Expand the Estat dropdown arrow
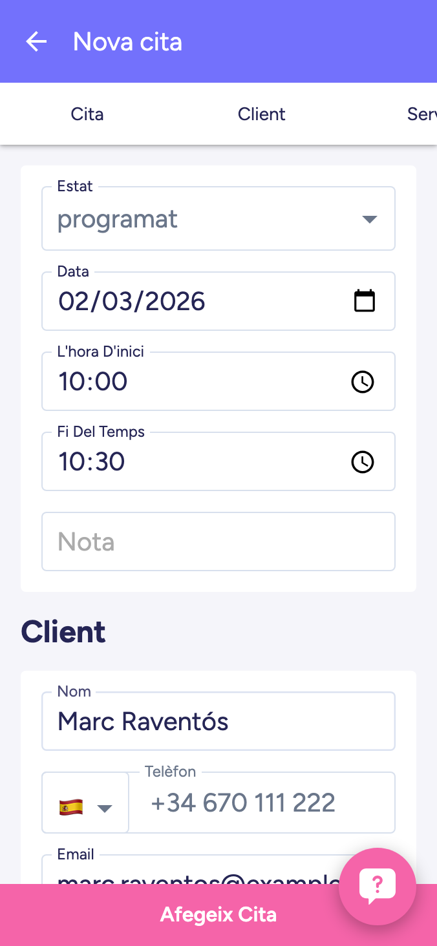Image resolution: width=437 pixels, height=946 pixels. tap(369, 219)
